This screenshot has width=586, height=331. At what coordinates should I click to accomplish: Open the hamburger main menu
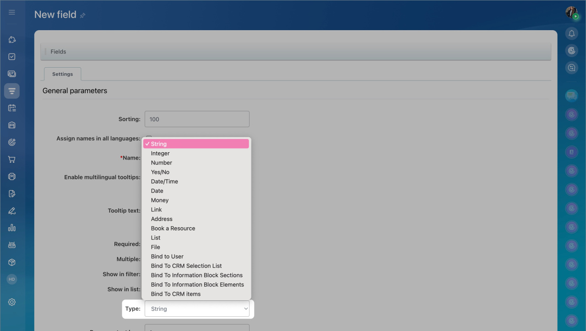[12, 12]
